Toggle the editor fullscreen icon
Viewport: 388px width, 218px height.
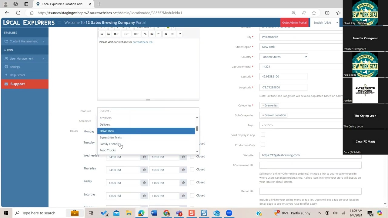click(x=166, y=34)
